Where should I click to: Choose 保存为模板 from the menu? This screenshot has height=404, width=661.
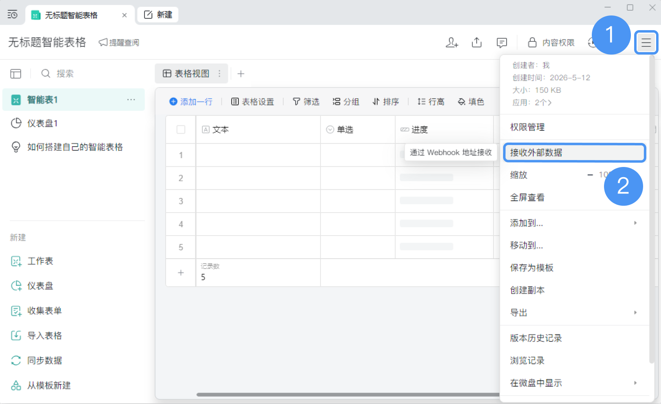pyautogui.click(x=574, y=268)
